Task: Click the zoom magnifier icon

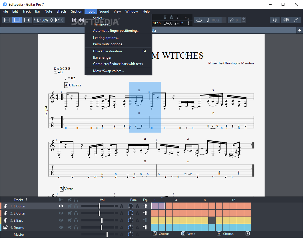Action: coord(36,20)
